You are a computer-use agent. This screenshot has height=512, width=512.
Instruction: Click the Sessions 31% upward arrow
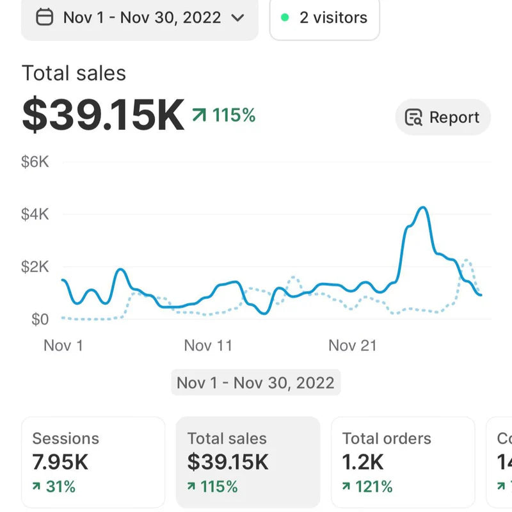click(x=37, y=487)
